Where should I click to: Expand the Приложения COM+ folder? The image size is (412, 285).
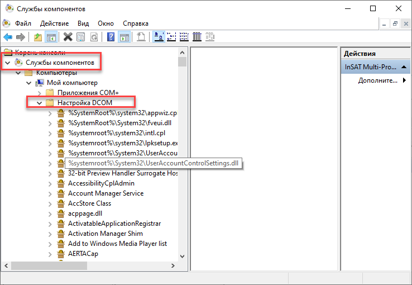point(40,93)
